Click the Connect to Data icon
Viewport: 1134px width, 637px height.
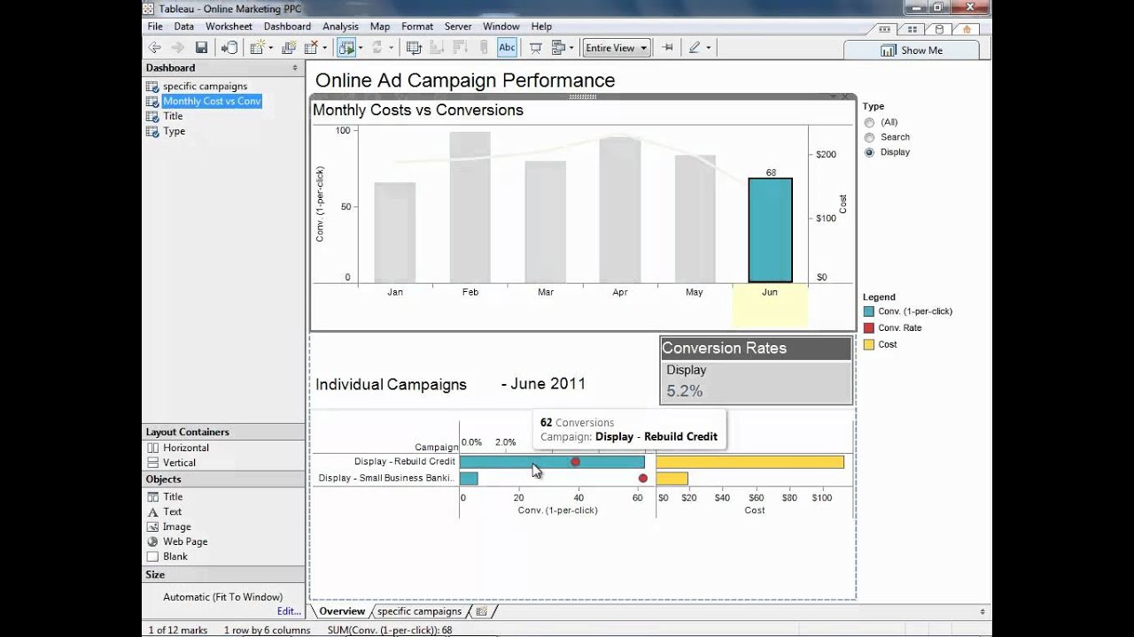229,48
